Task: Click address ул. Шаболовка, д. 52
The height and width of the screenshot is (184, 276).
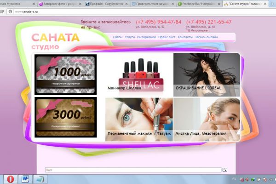Action: click(x=150, y=27)
